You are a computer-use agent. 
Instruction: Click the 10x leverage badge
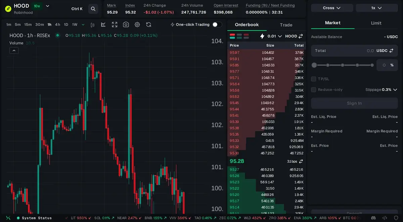tap(37, 6)
